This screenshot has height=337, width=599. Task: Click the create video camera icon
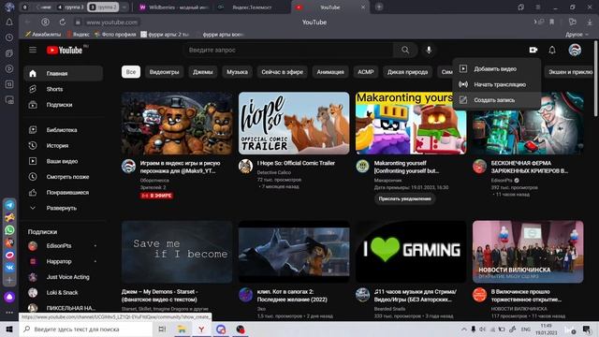tap(533, 50)
